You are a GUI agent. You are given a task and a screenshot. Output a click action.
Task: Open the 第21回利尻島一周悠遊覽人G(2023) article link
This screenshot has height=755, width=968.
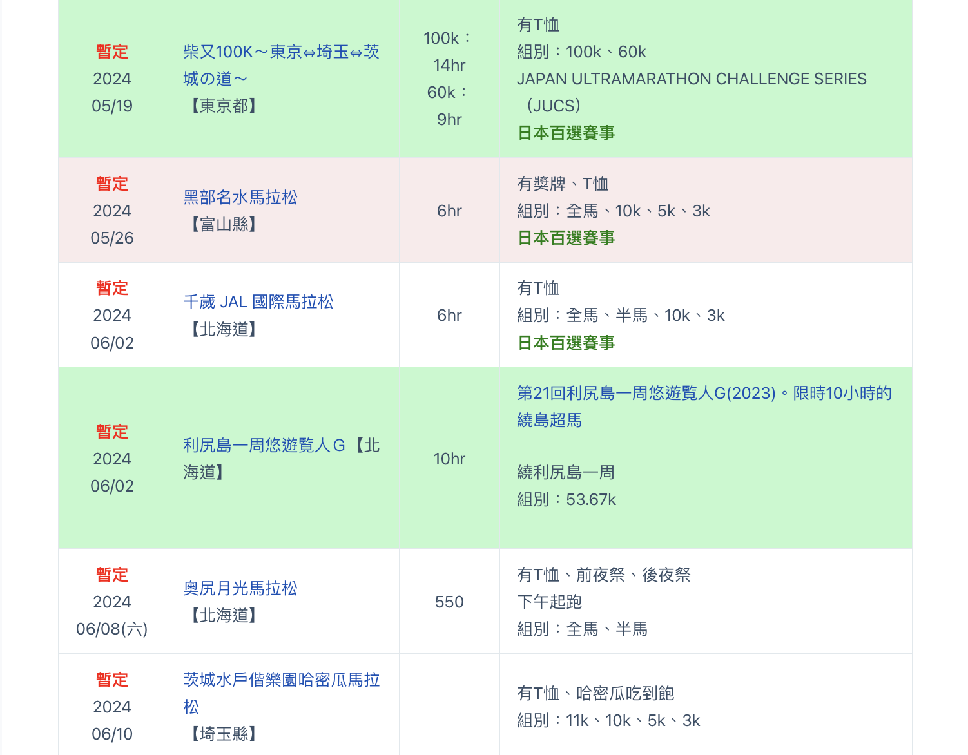(x=704, y=393)
